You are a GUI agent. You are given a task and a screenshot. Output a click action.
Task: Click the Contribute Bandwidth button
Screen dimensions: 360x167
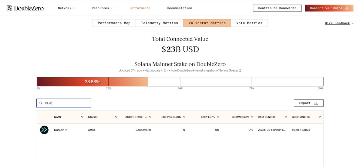point(277,8)
